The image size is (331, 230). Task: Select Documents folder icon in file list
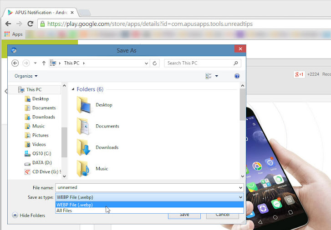(x=84, y=126)
